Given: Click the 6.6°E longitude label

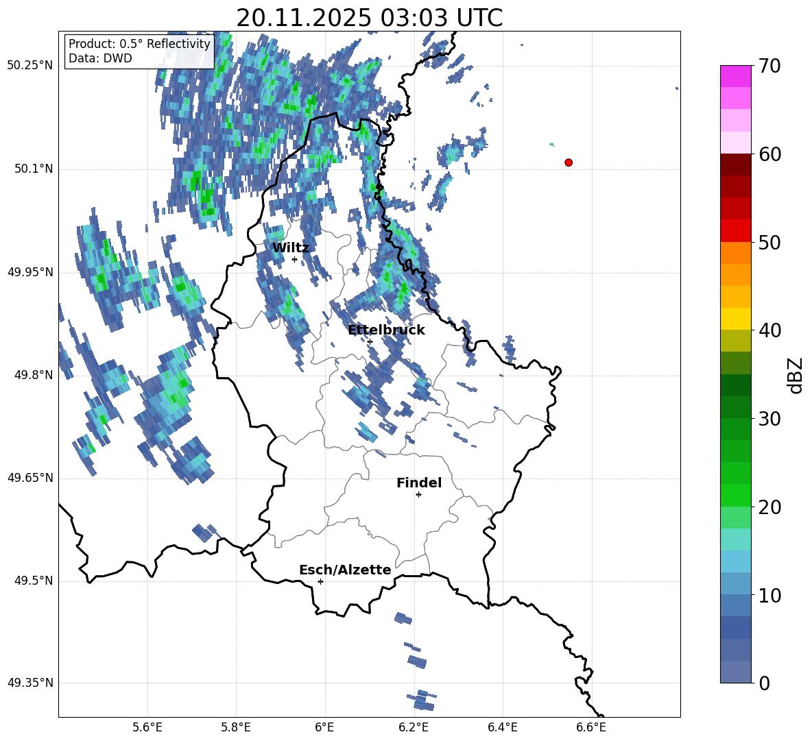Looking at the screenshot, I should click(591, 727).
